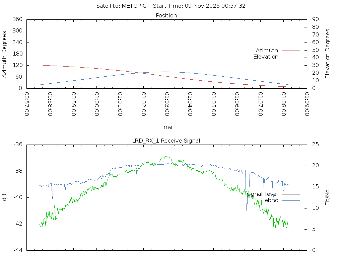Click the Elevation legend label
Viewport: 343px width, 257px height.
tap(266, 57)
